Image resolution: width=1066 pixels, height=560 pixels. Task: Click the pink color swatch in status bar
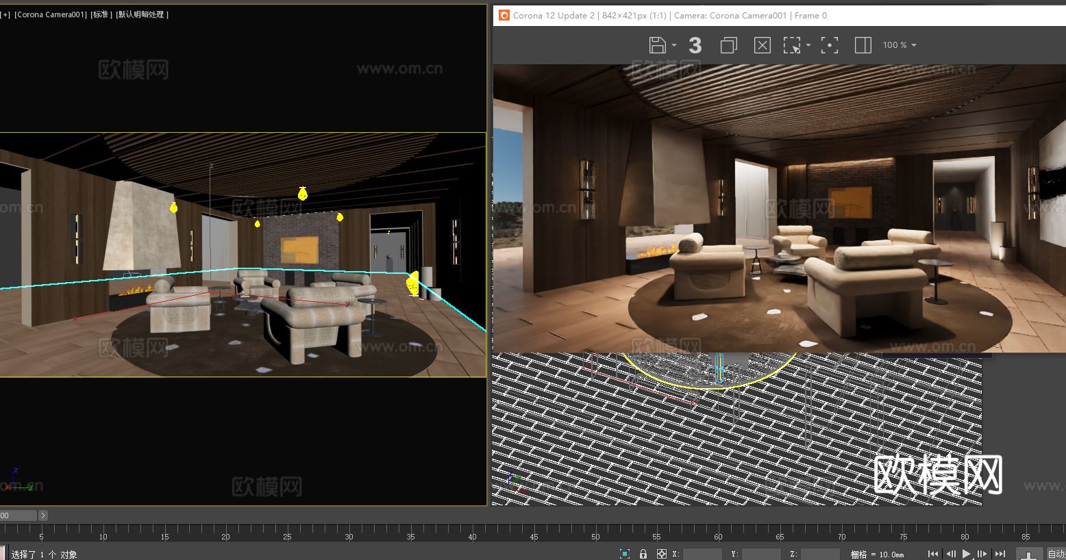(3, 553)
